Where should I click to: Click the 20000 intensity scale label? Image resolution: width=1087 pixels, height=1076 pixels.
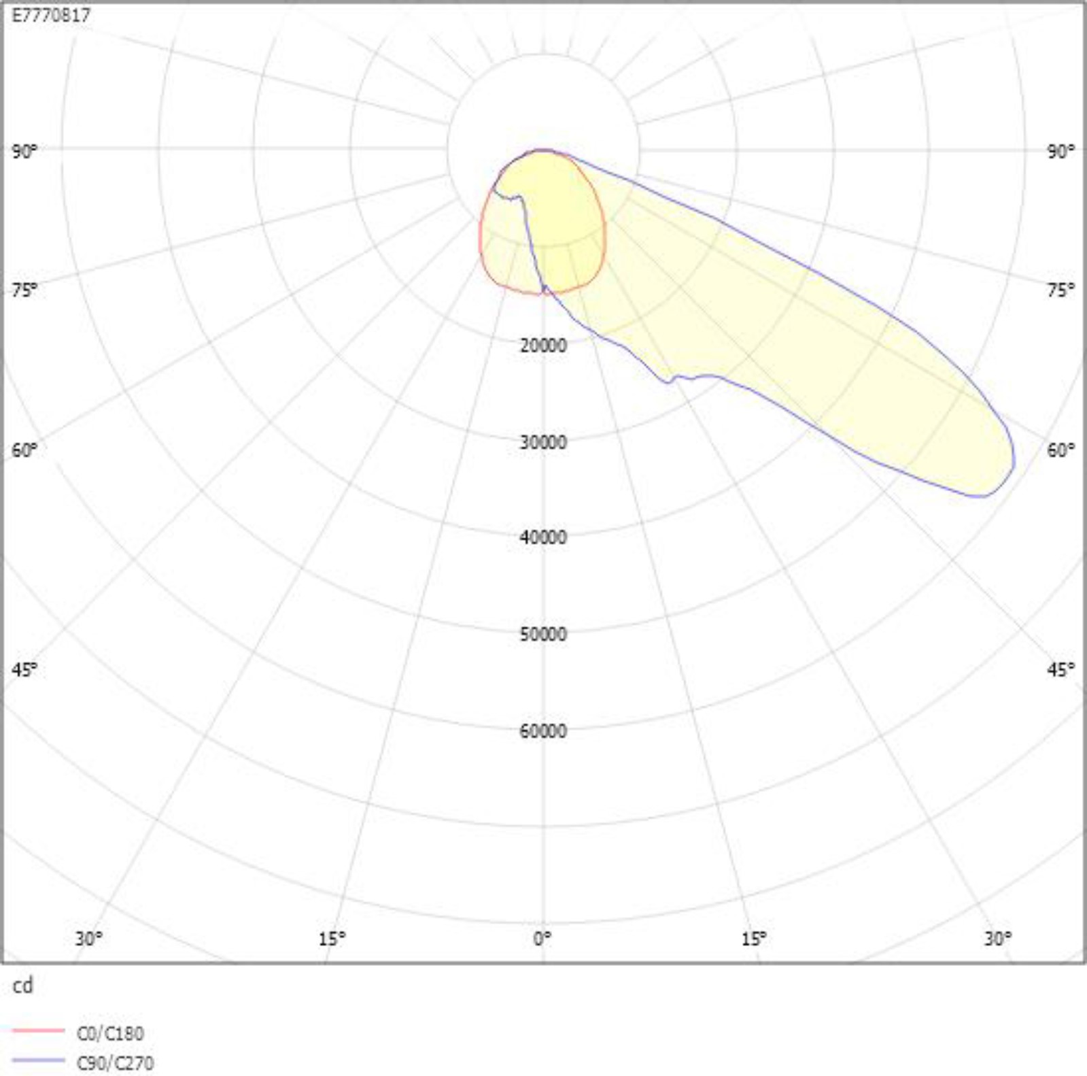pos(543,346)
